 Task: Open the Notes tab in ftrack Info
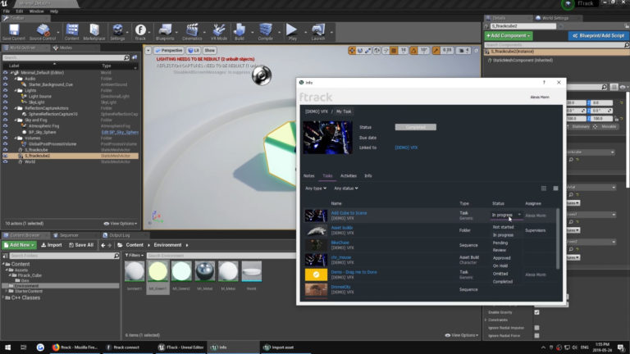(309, 176)
